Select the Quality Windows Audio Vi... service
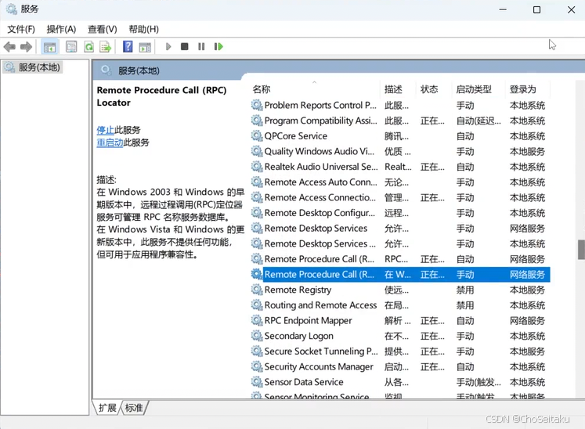Screen dimensions: 585x429 400,151
